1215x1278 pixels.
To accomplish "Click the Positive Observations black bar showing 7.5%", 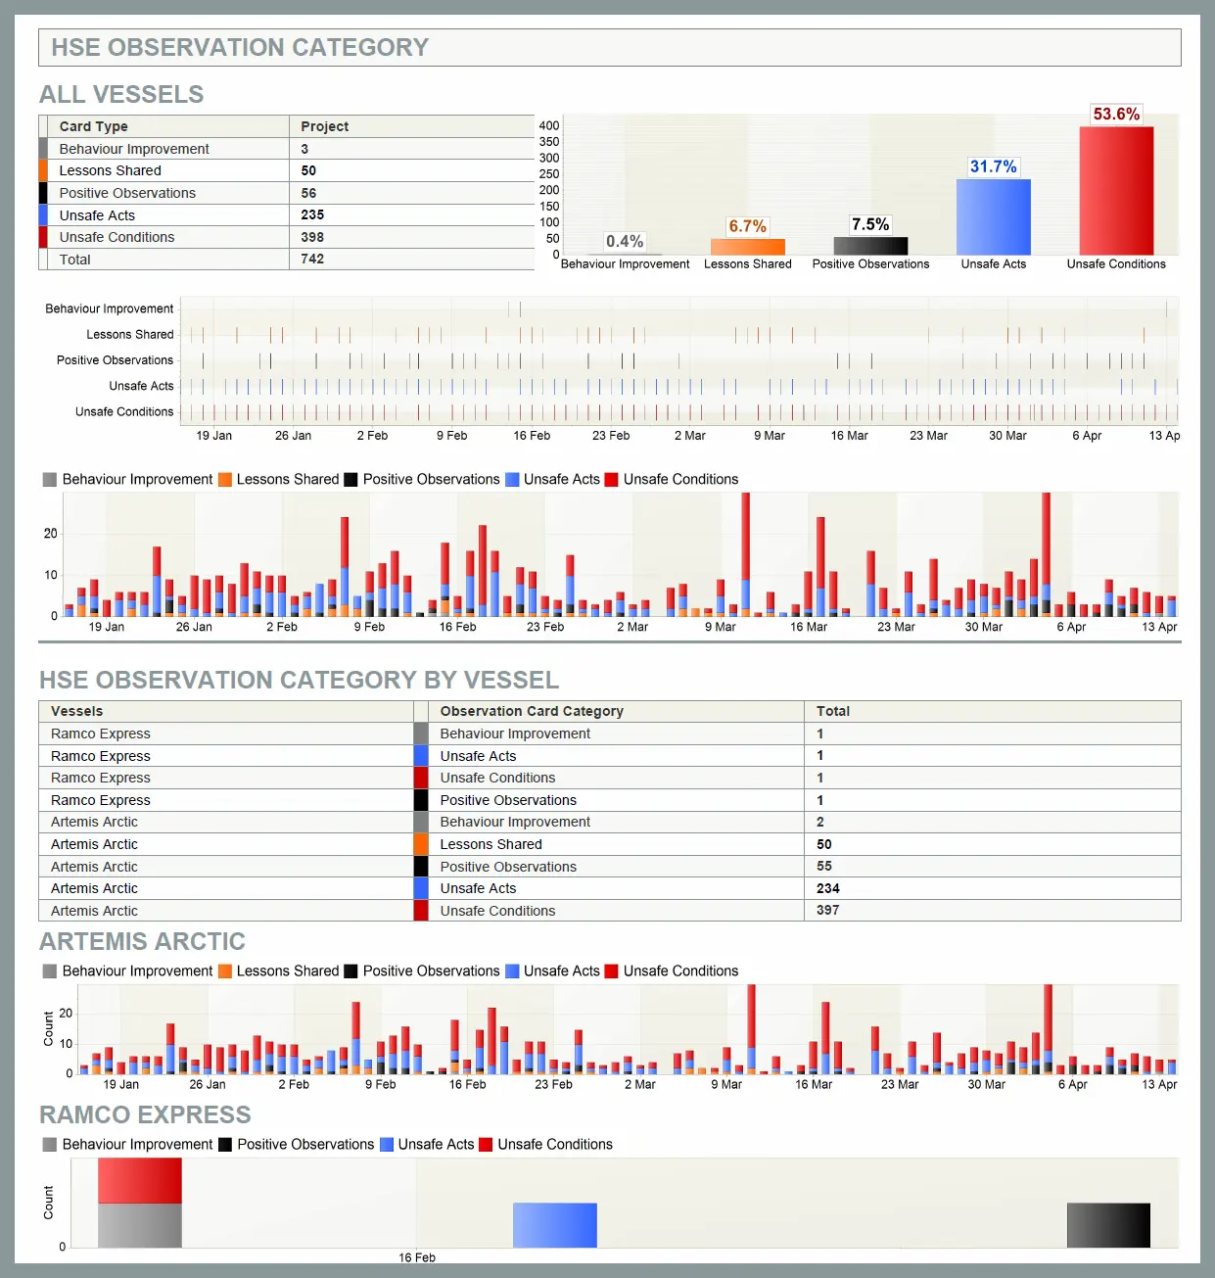I will coord(870,246).
